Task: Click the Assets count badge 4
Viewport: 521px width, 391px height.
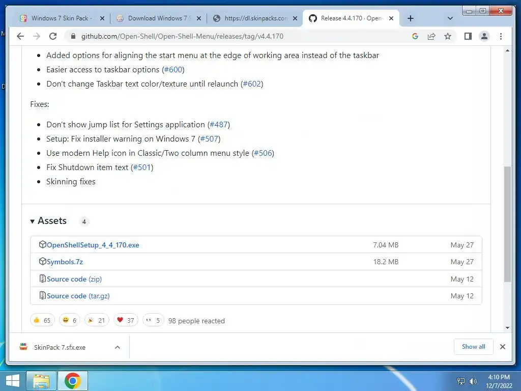Action: (84, 221)
